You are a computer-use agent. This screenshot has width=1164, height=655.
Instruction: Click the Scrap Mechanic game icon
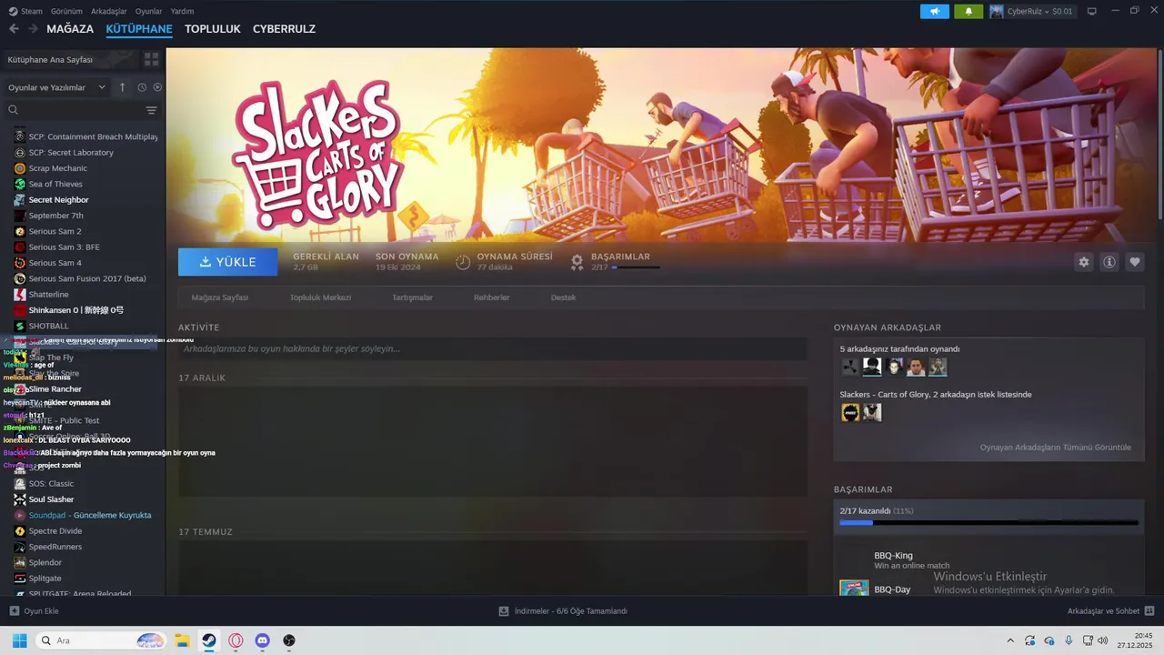(x=20, y=168)
